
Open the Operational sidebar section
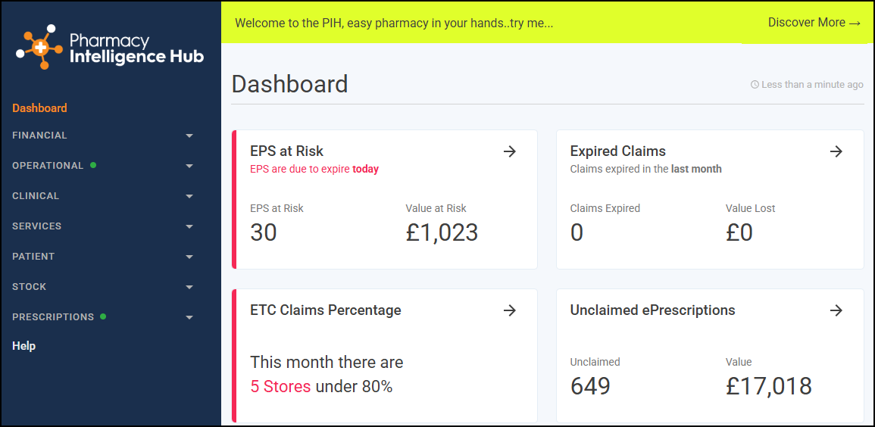[x=48, y=166]
